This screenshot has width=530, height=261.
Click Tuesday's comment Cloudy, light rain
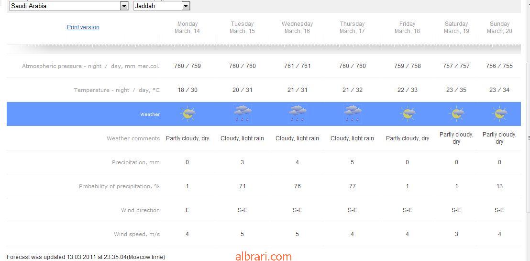coord(243,138)
